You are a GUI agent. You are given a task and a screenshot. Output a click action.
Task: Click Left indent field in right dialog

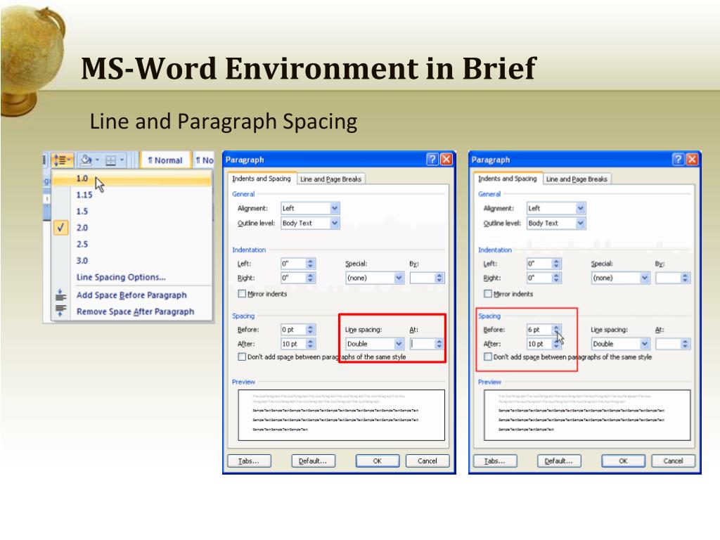[539, 264]
